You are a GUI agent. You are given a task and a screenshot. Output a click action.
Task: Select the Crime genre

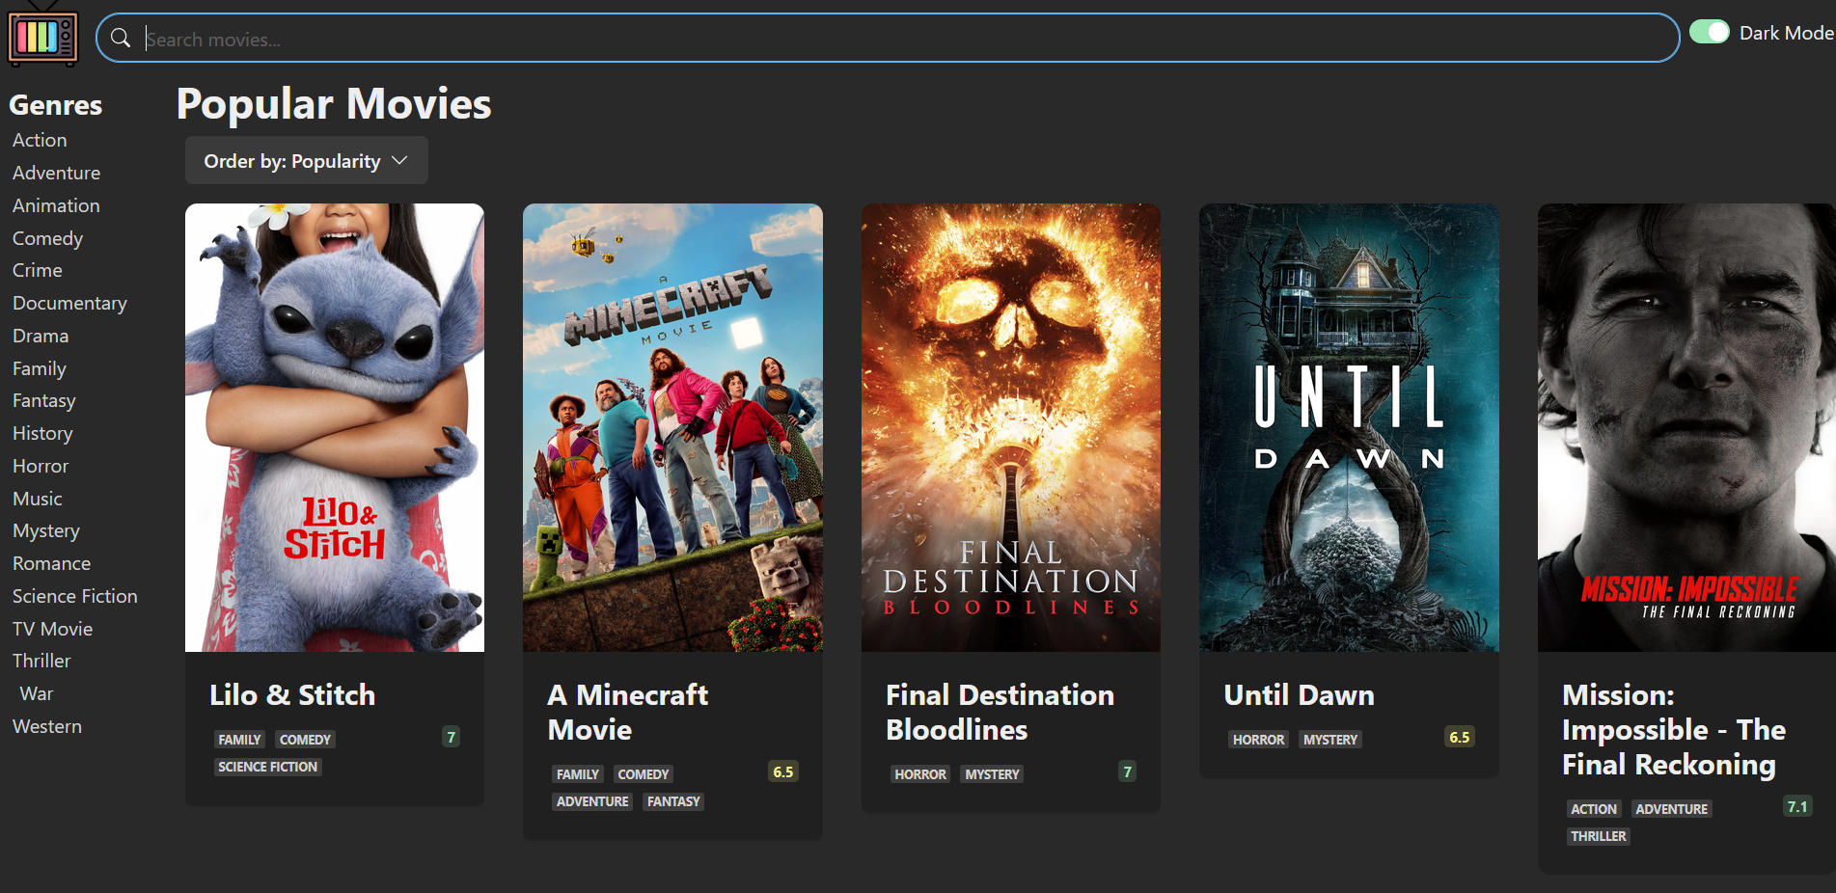(37, 270)
